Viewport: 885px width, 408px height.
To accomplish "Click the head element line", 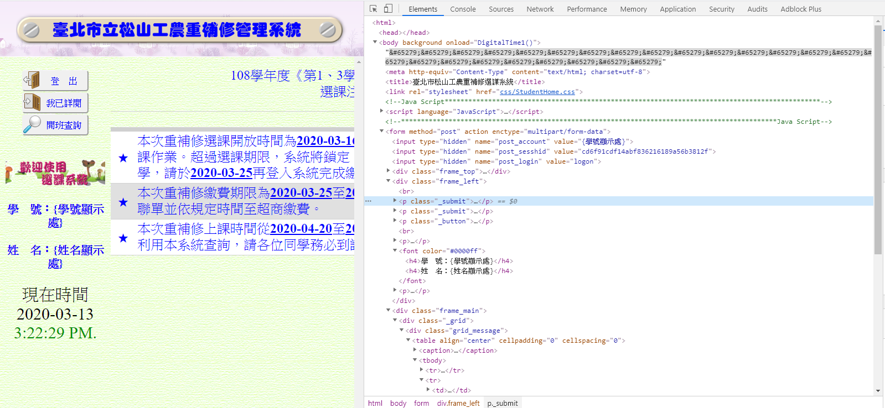I will (404, 33).
